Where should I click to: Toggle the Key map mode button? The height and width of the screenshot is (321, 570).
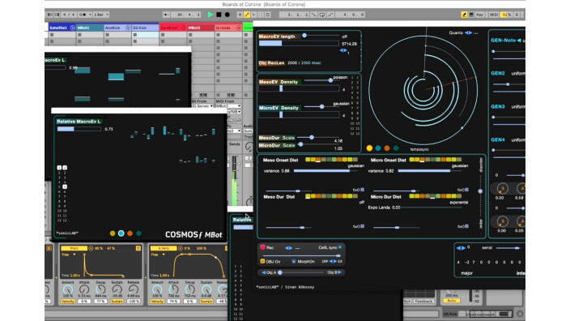coord(479,15)
